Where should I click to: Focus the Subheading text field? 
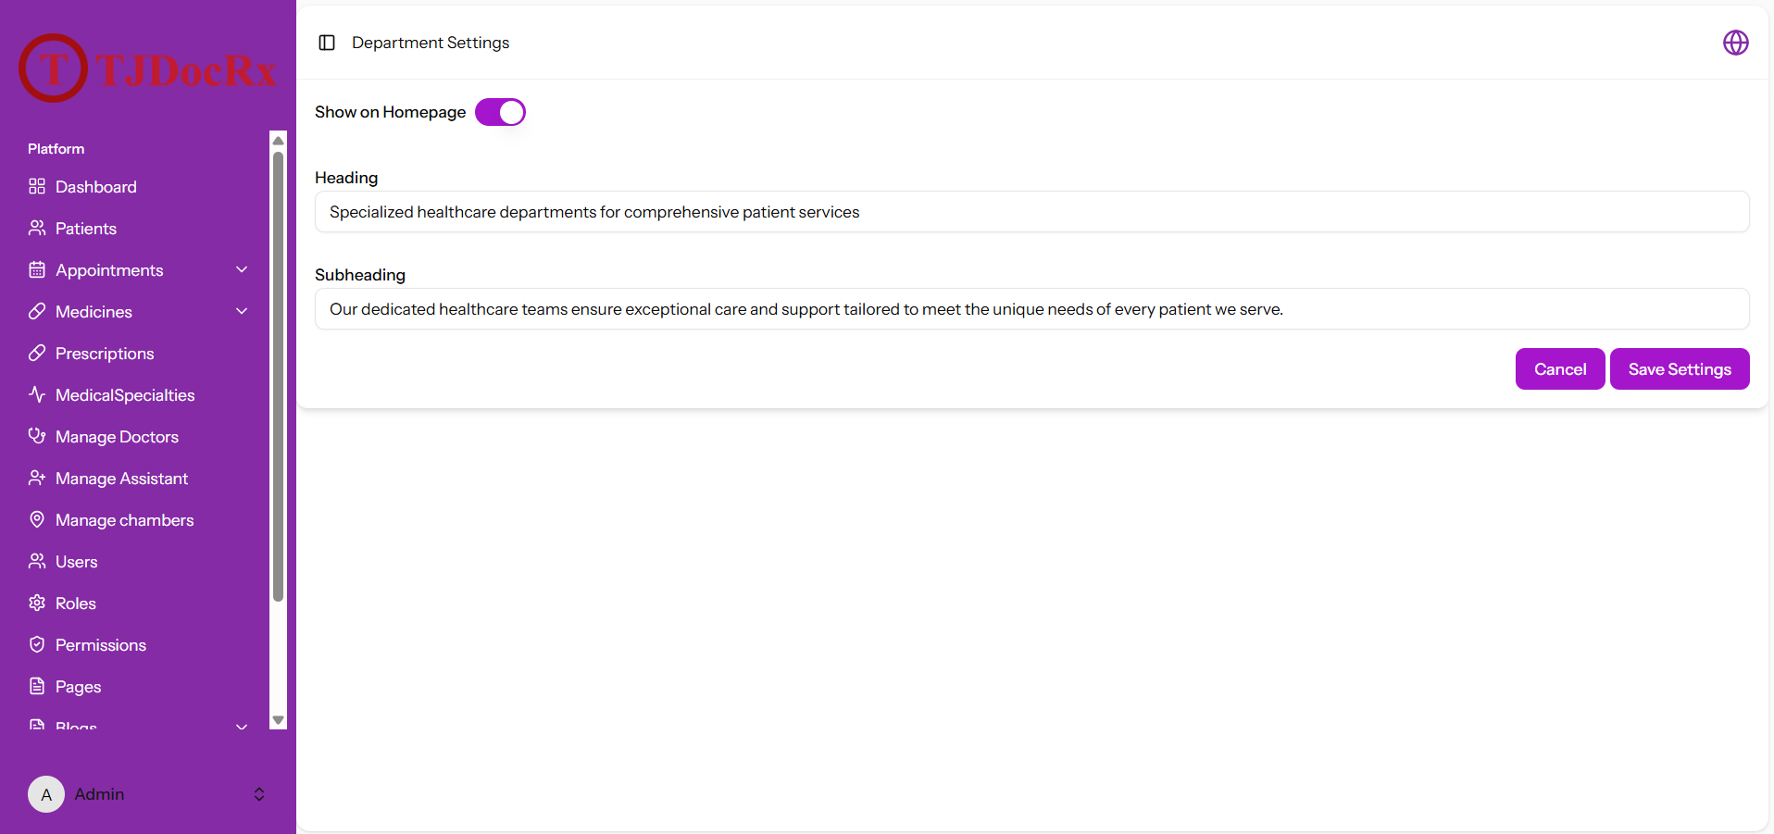[1032, 309]
